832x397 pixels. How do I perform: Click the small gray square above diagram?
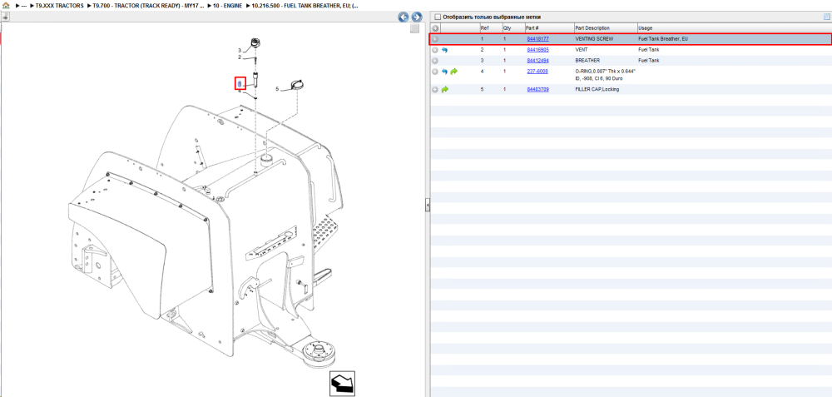[415, 28]
